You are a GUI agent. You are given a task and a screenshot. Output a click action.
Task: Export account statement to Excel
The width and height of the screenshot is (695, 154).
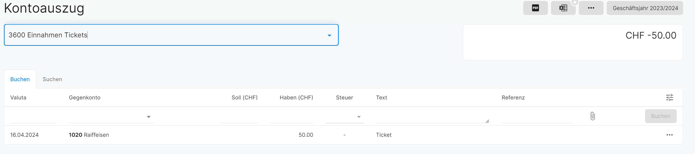[563, 8]
